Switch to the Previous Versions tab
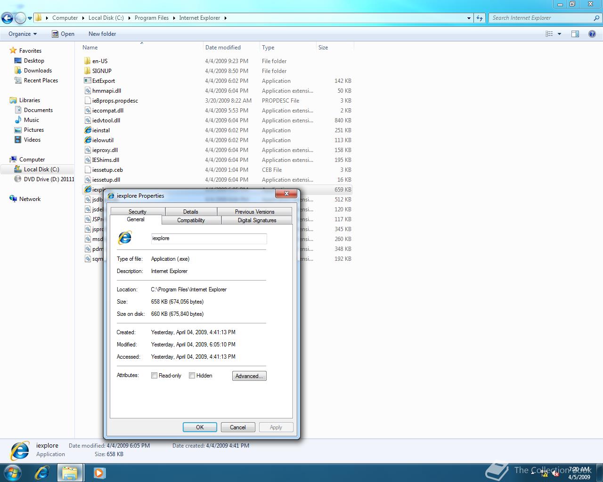 point(254,212)
